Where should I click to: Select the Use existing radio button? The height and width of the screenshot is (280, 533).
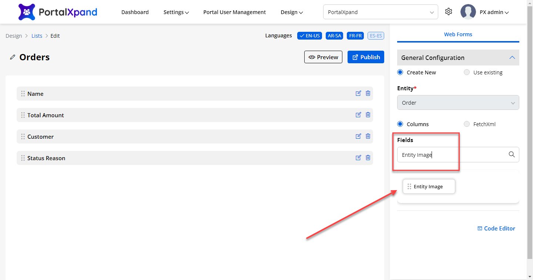[x=467, y=72]
